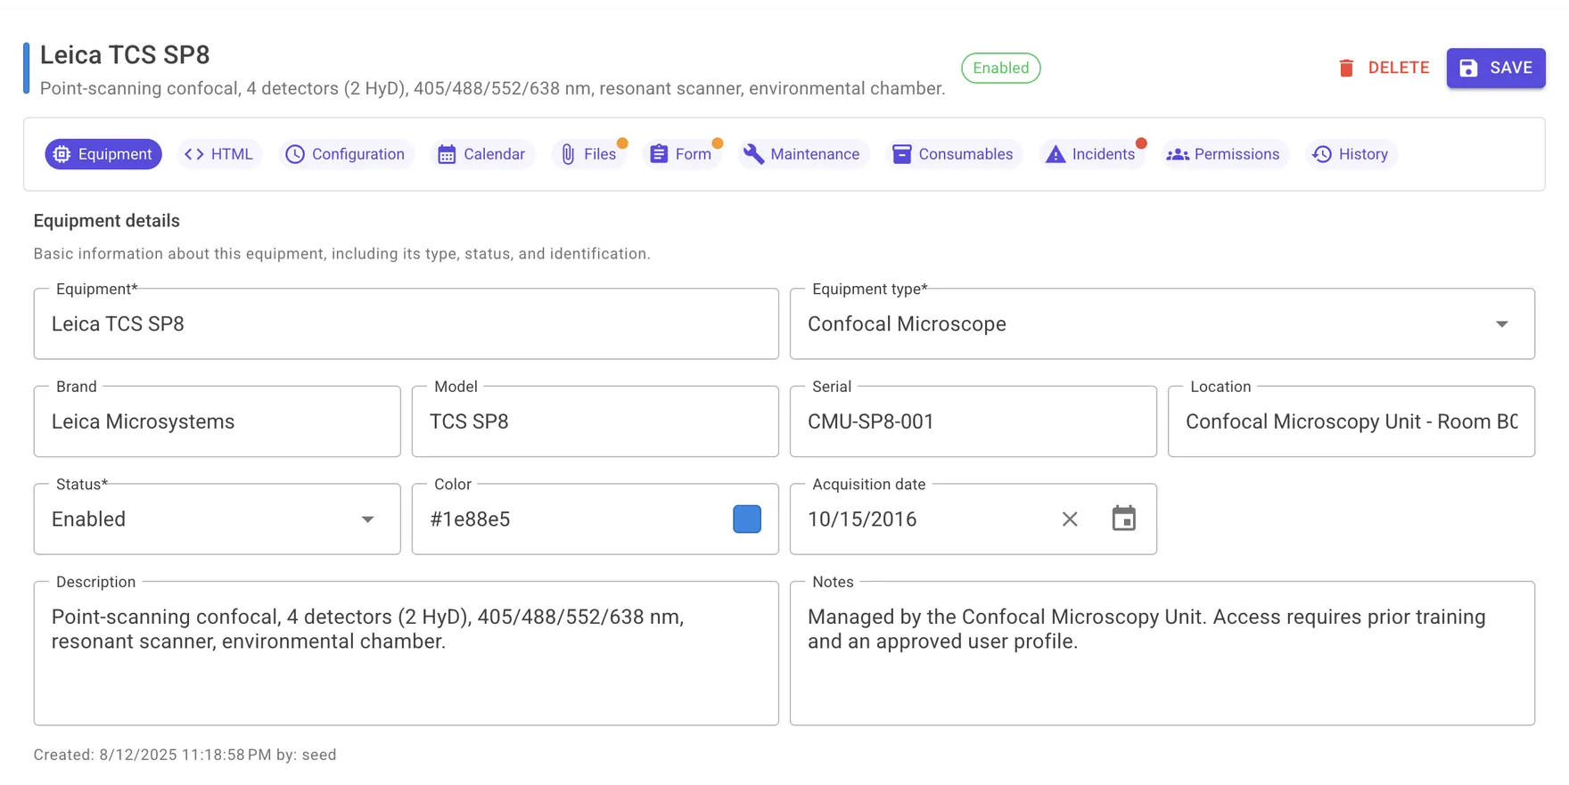Click the Incidents warning triangle icon
This screenshot has width=1569, height=785.
pyautogui.click(x=1056, y=154)
